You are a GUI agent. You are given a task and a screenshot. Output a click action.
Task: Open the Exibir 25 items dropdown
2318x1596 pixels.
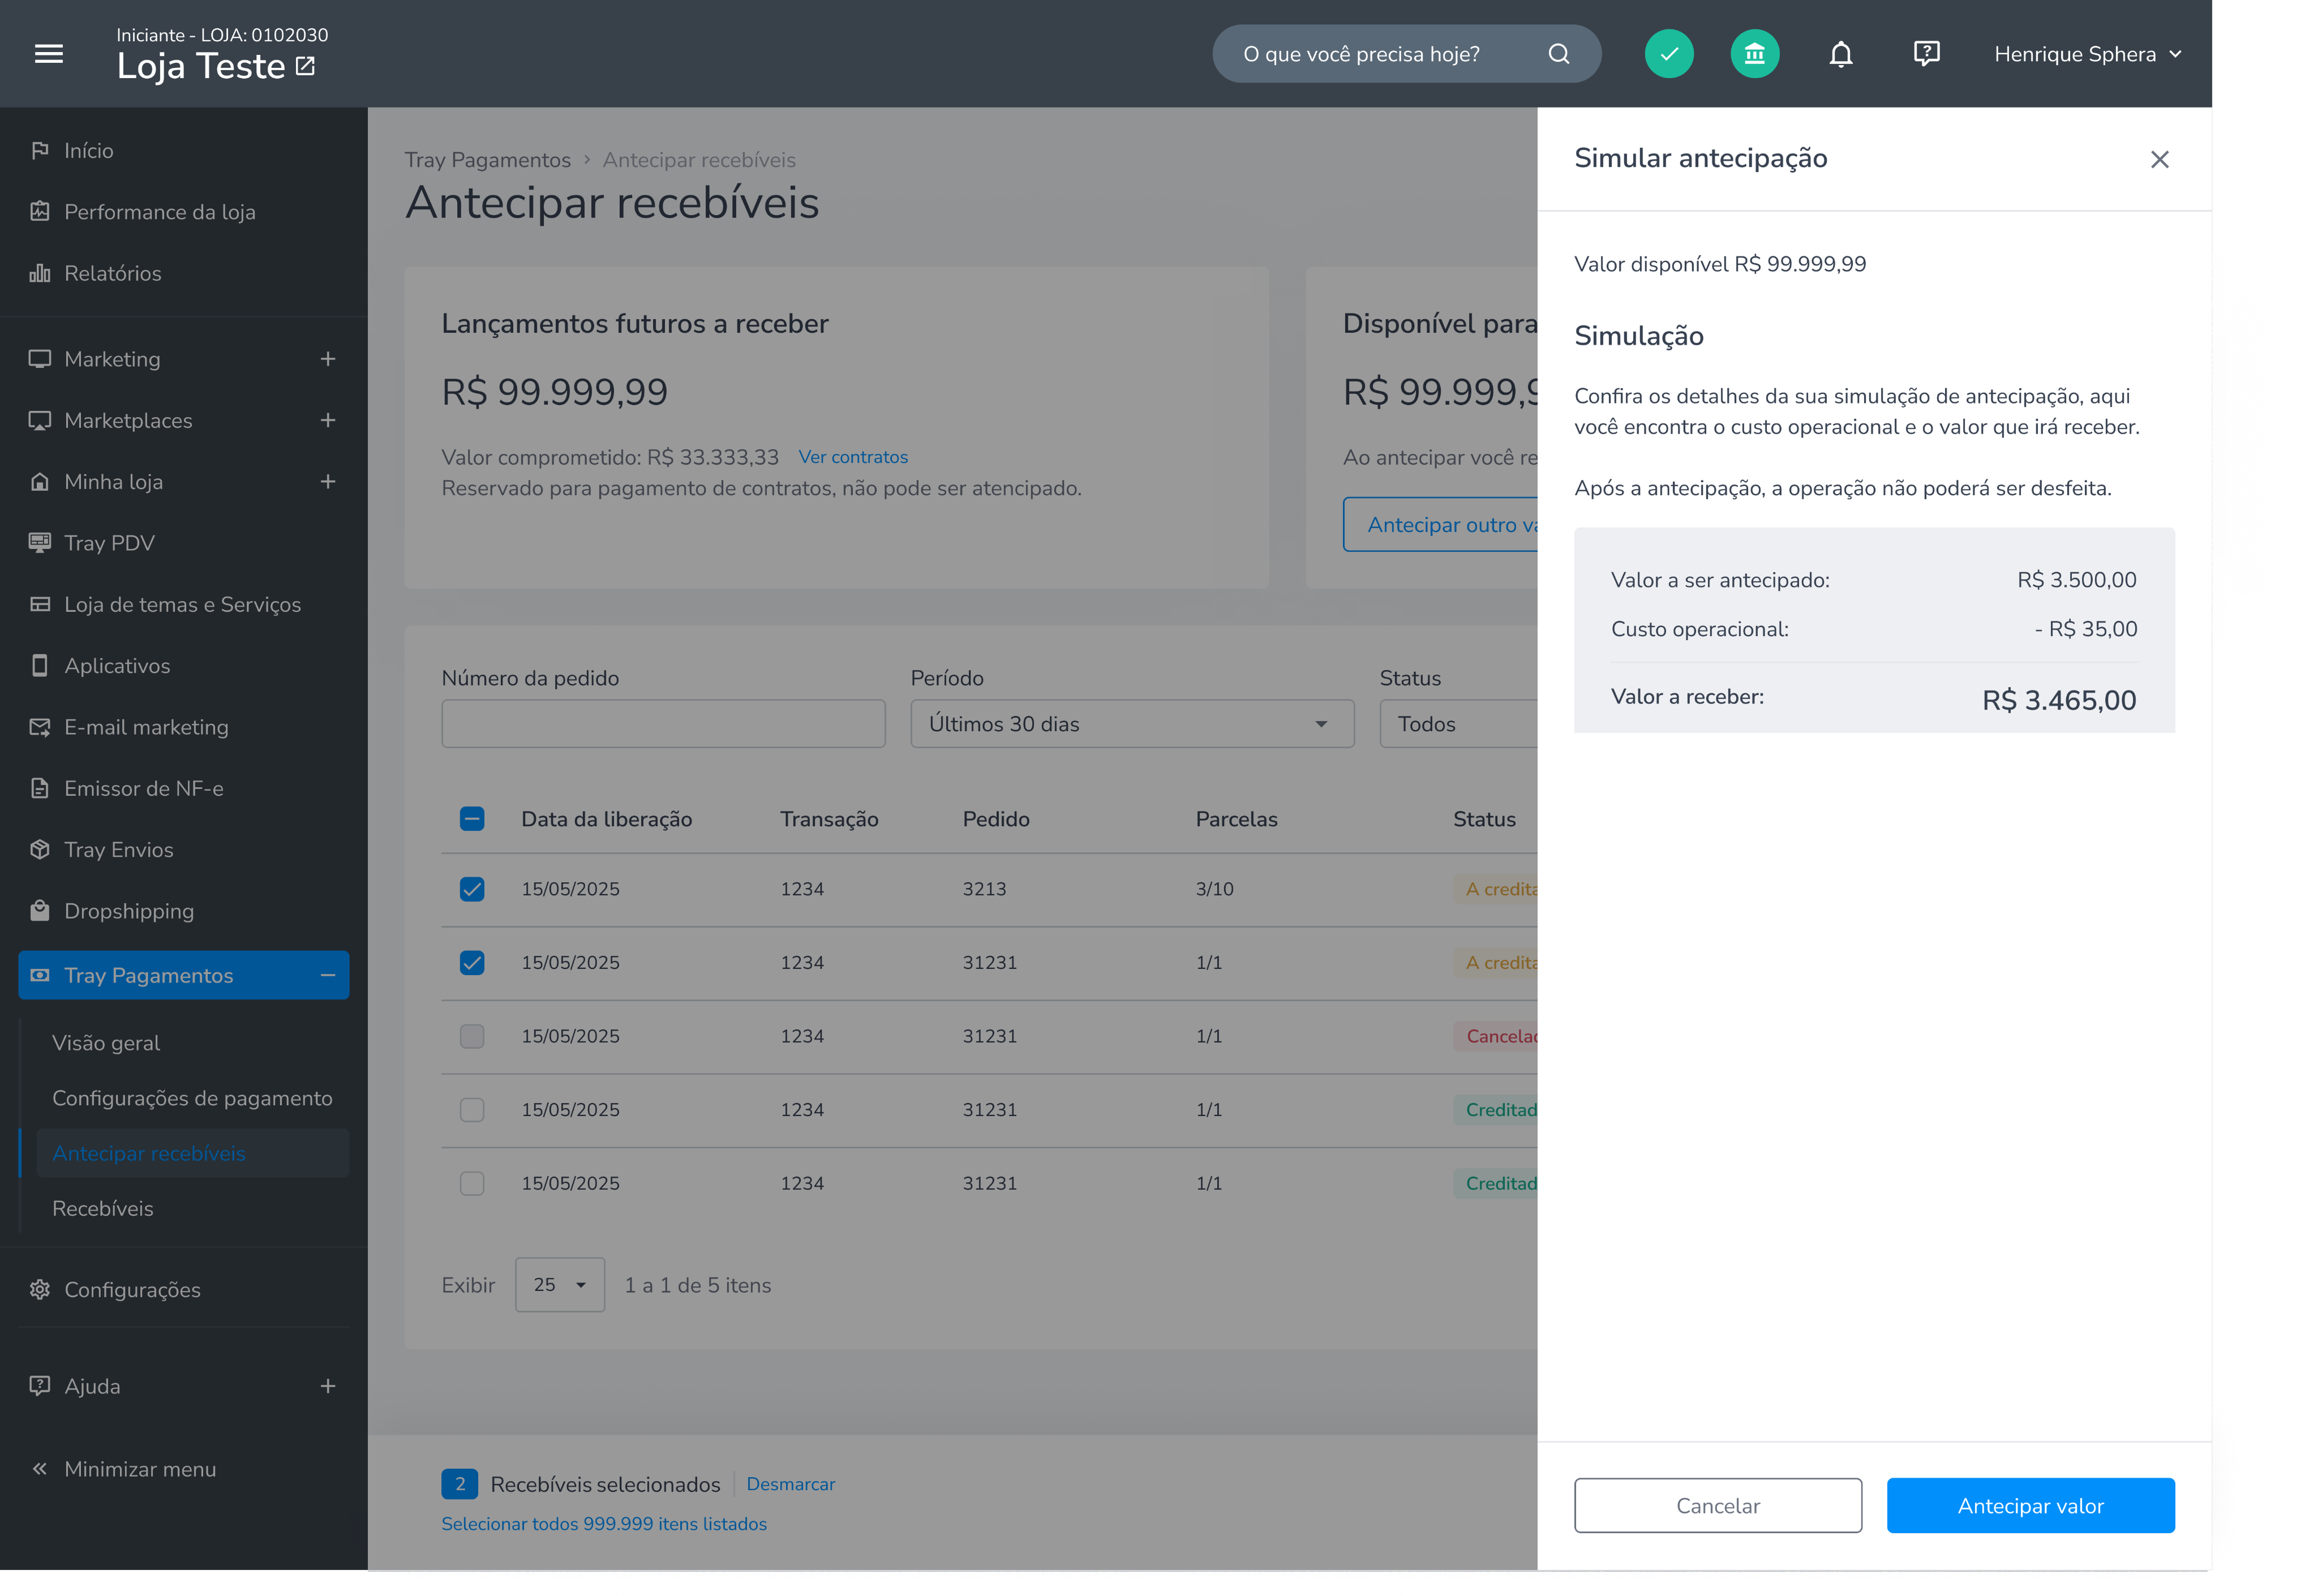tap(560, 1285)
